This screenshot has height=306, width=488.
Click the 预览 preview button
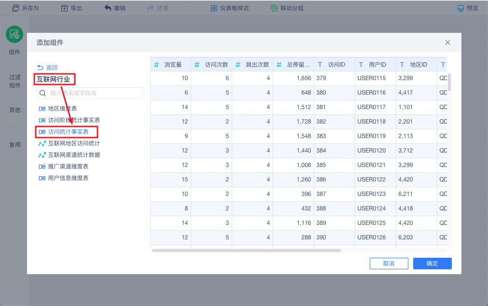click(x=467, y=8)
